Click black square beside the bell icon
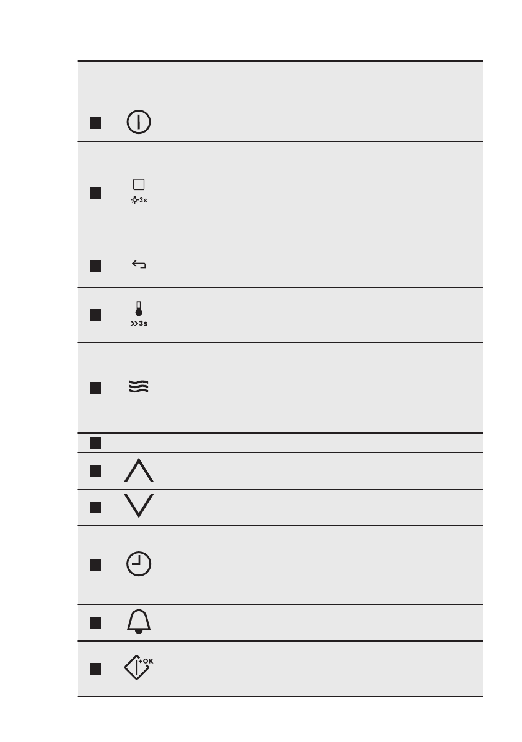This screenshot has width=522, height=742. click(x=95, y=622)
